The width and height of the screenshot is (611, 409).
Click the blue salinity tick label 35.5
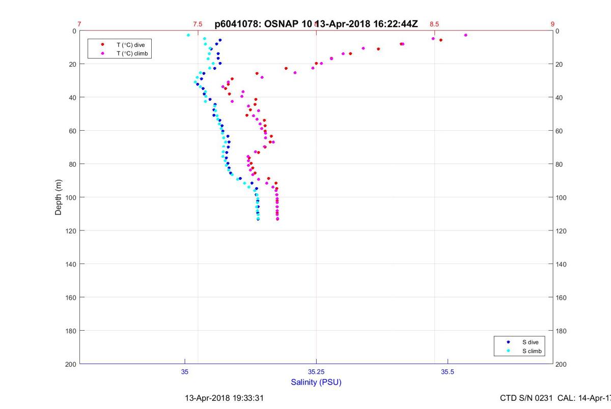pos(448,372)
